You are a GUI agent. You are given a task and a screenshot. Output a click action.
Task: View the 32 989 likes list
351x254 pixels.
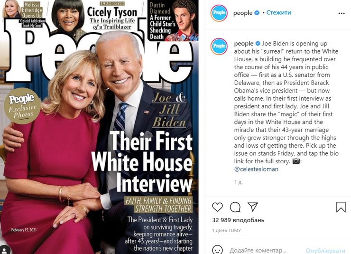[x=238, y=220]
